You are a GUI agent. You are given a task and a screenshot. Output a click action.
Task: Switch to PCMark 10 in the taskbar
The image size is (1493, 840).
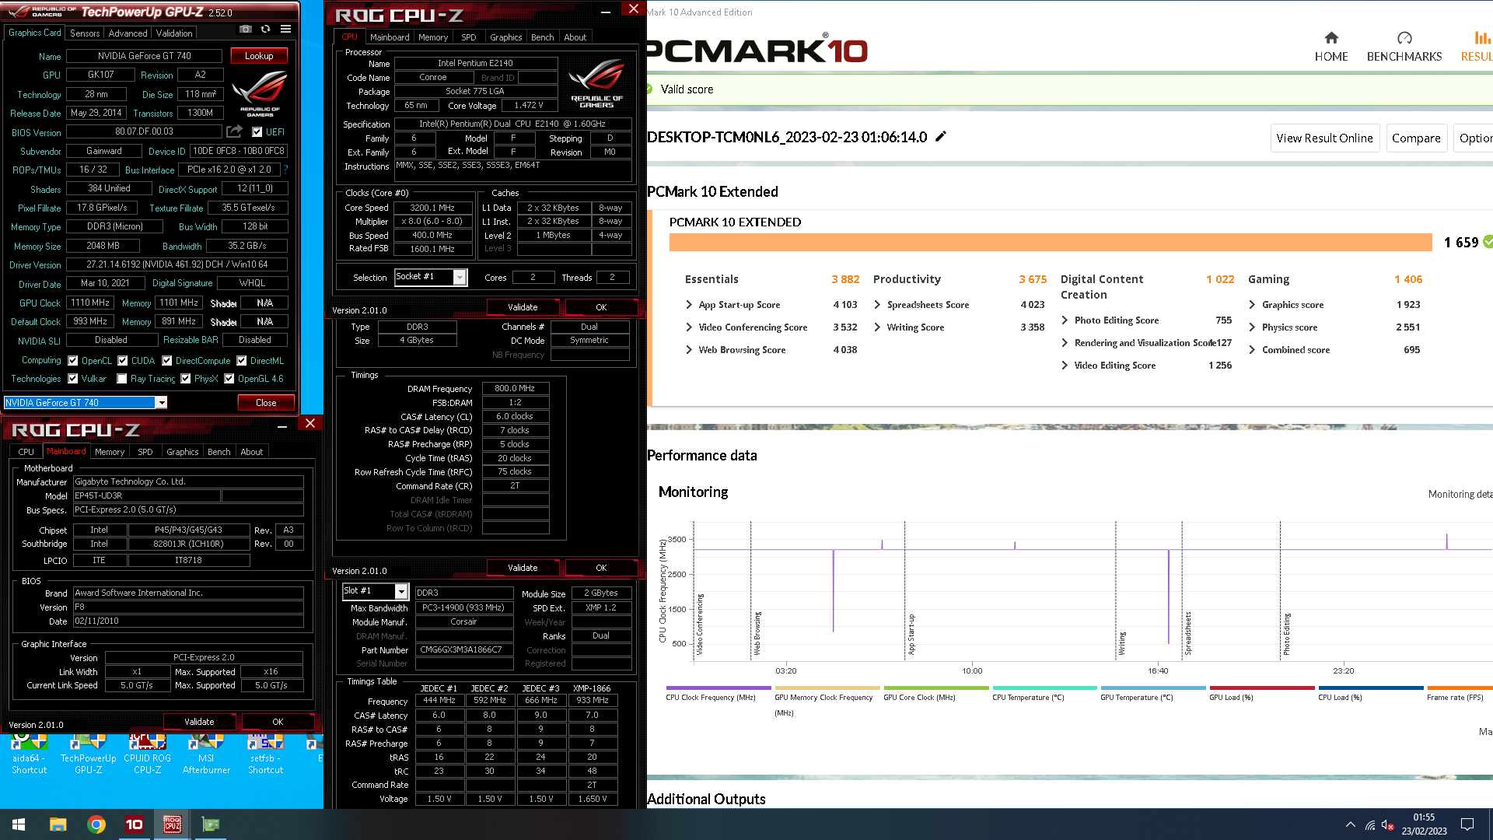coord(135,824)
